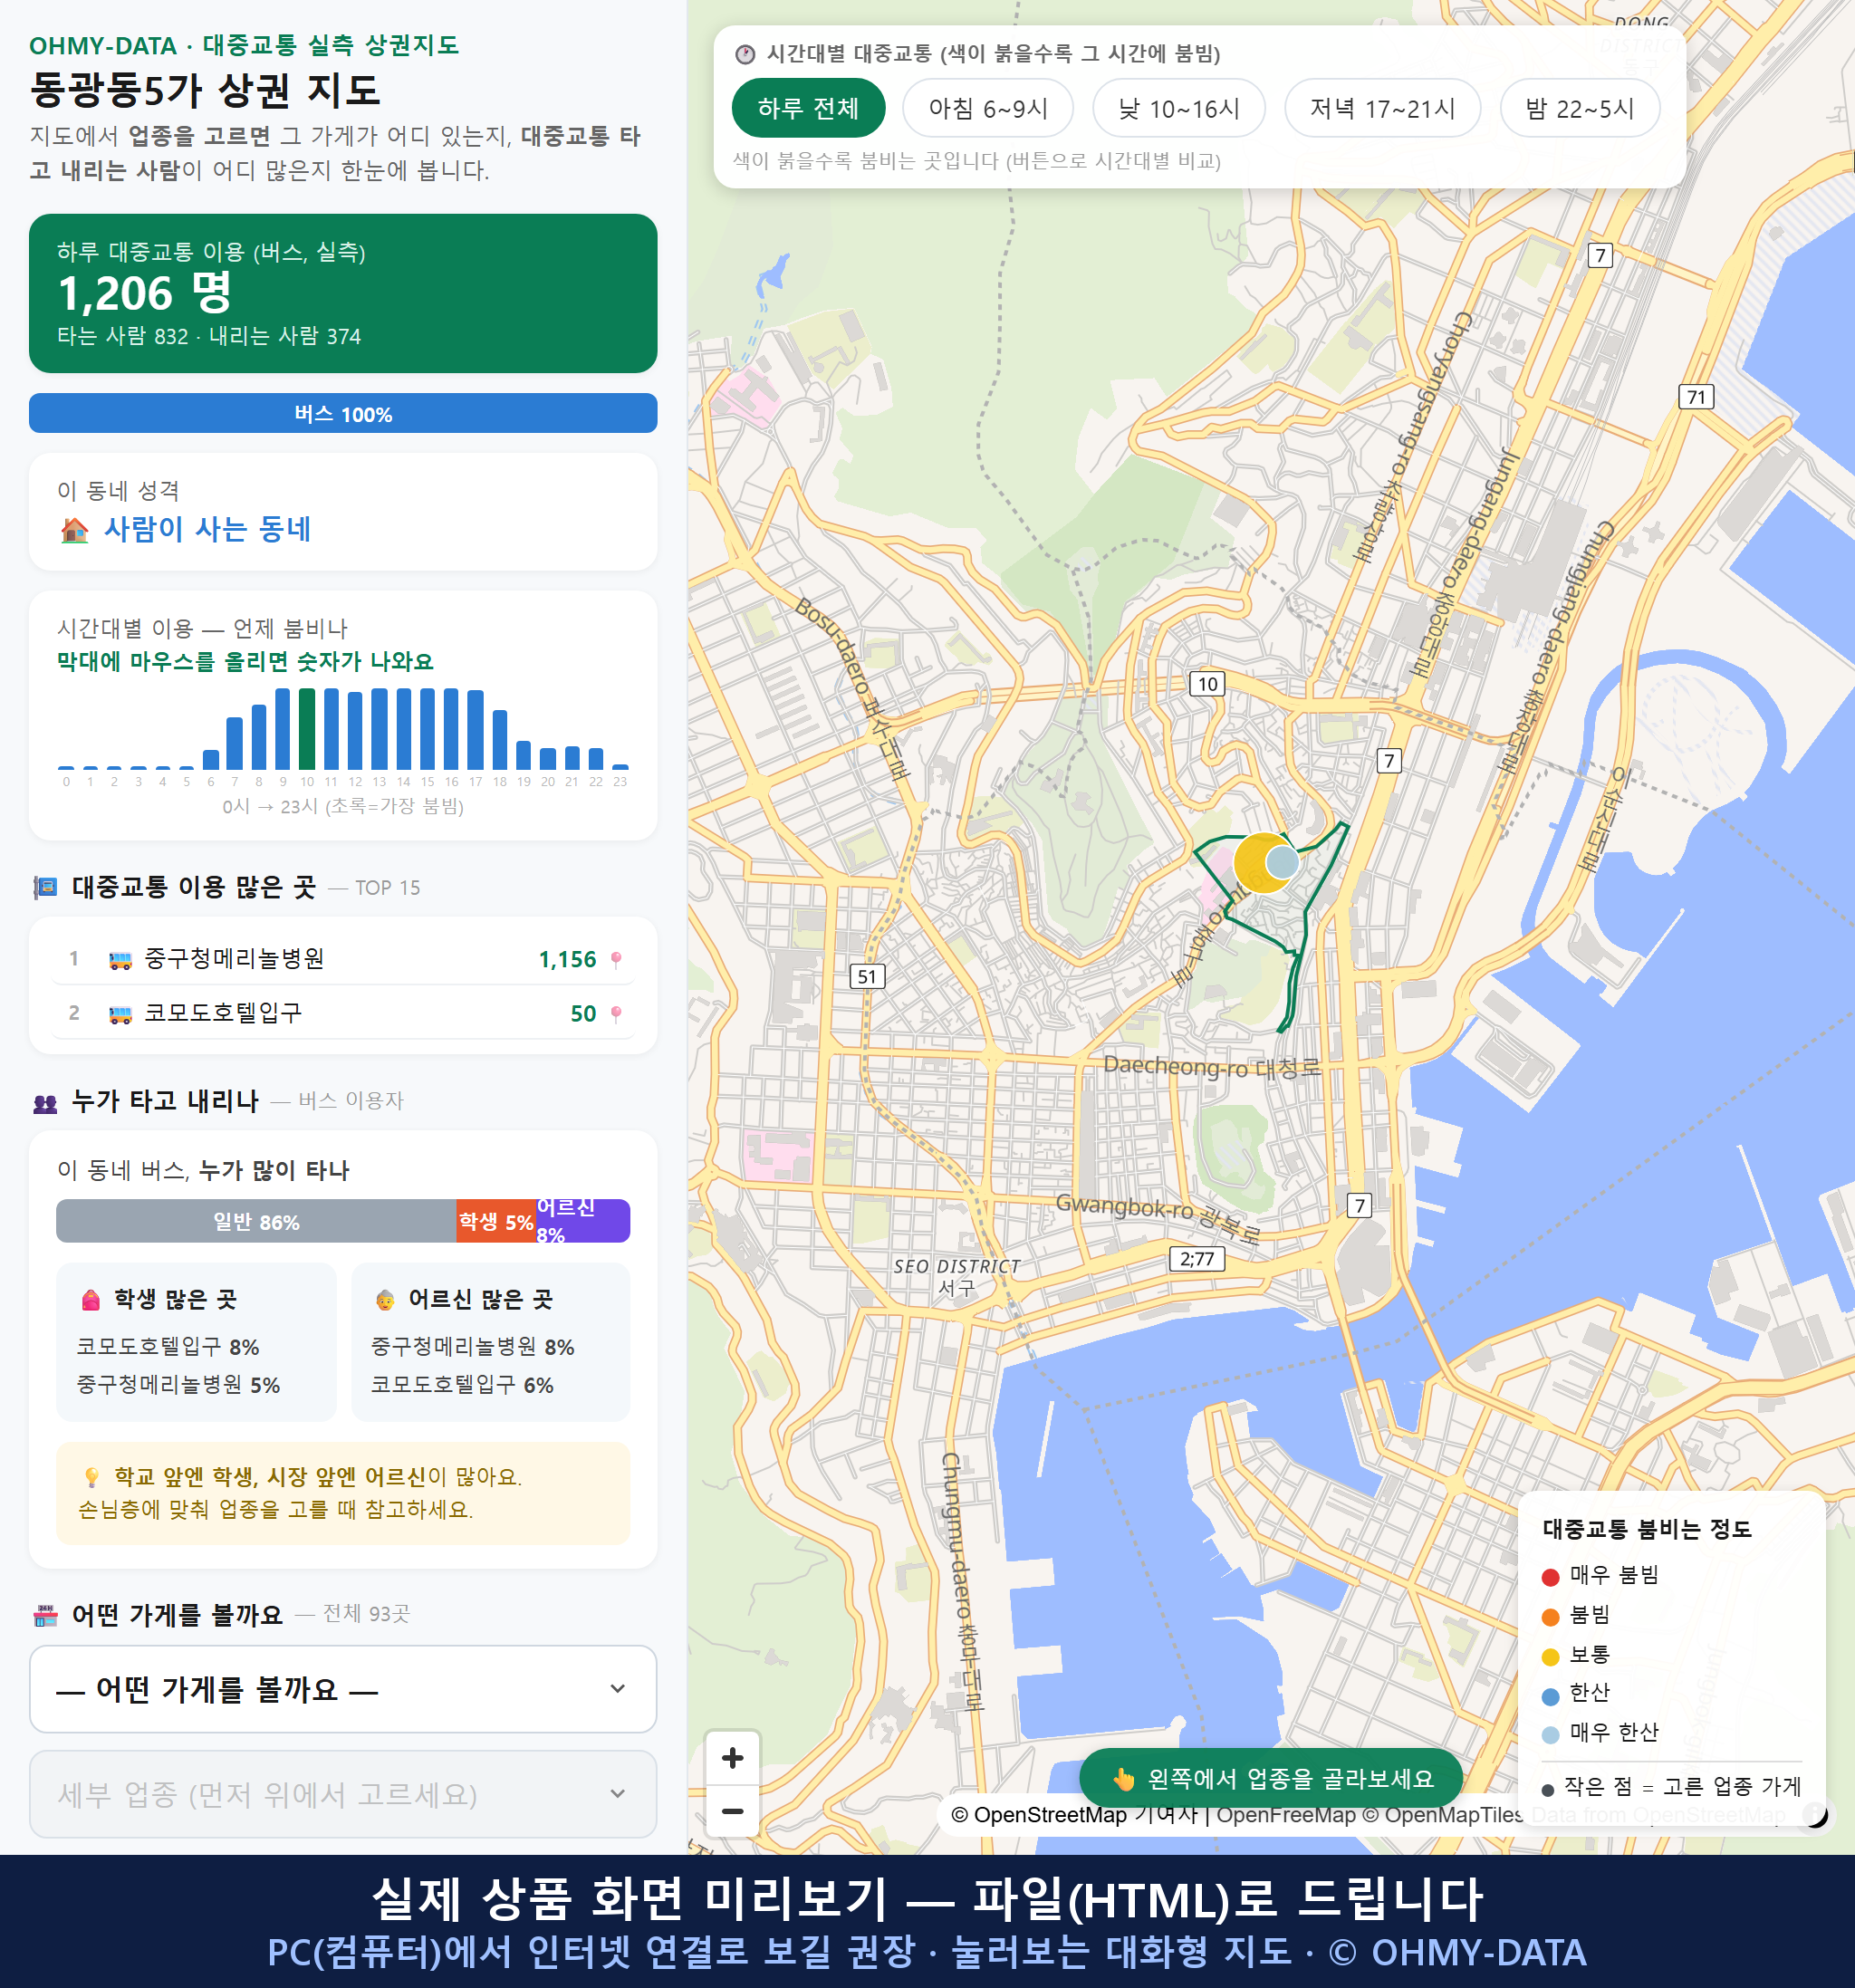This screenshot has width=1855, height=1988.
Task: Click the small light-blue circle marker on map
Action: tap(1283, 861)
